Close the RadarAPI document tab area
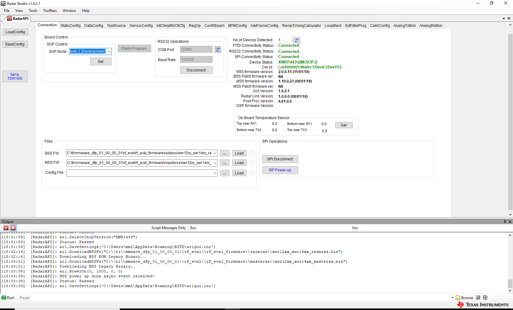The width and height of the screenshot is (513, 310). point(509,19)
